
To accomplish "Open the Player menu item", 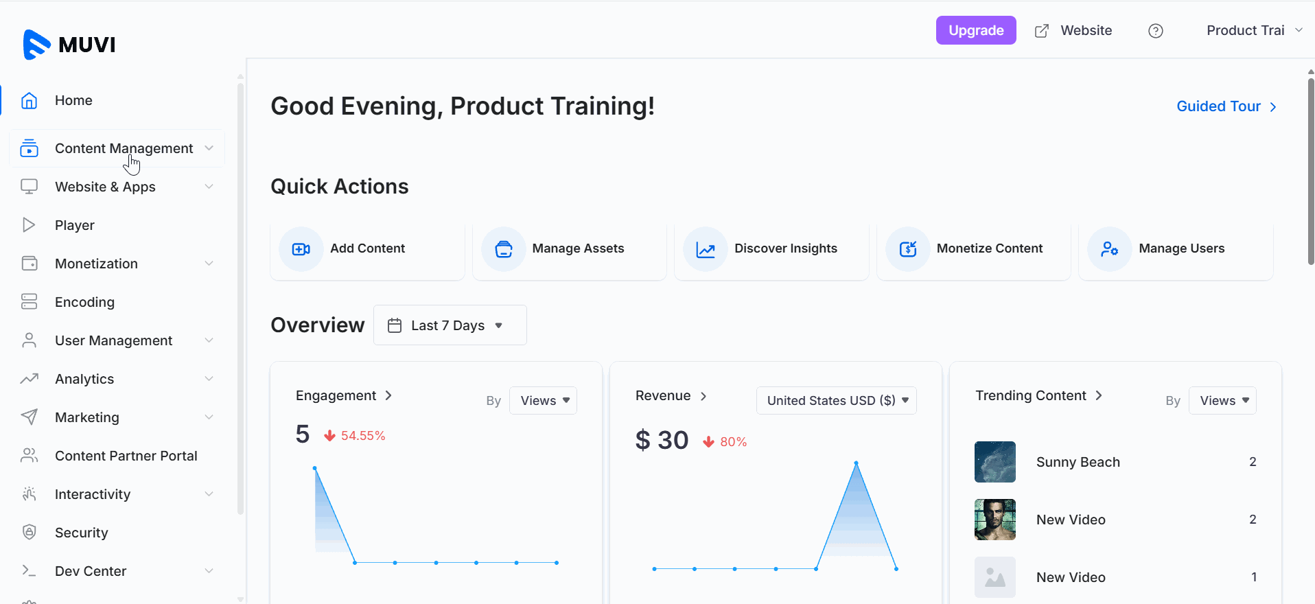I will [75, 225].
